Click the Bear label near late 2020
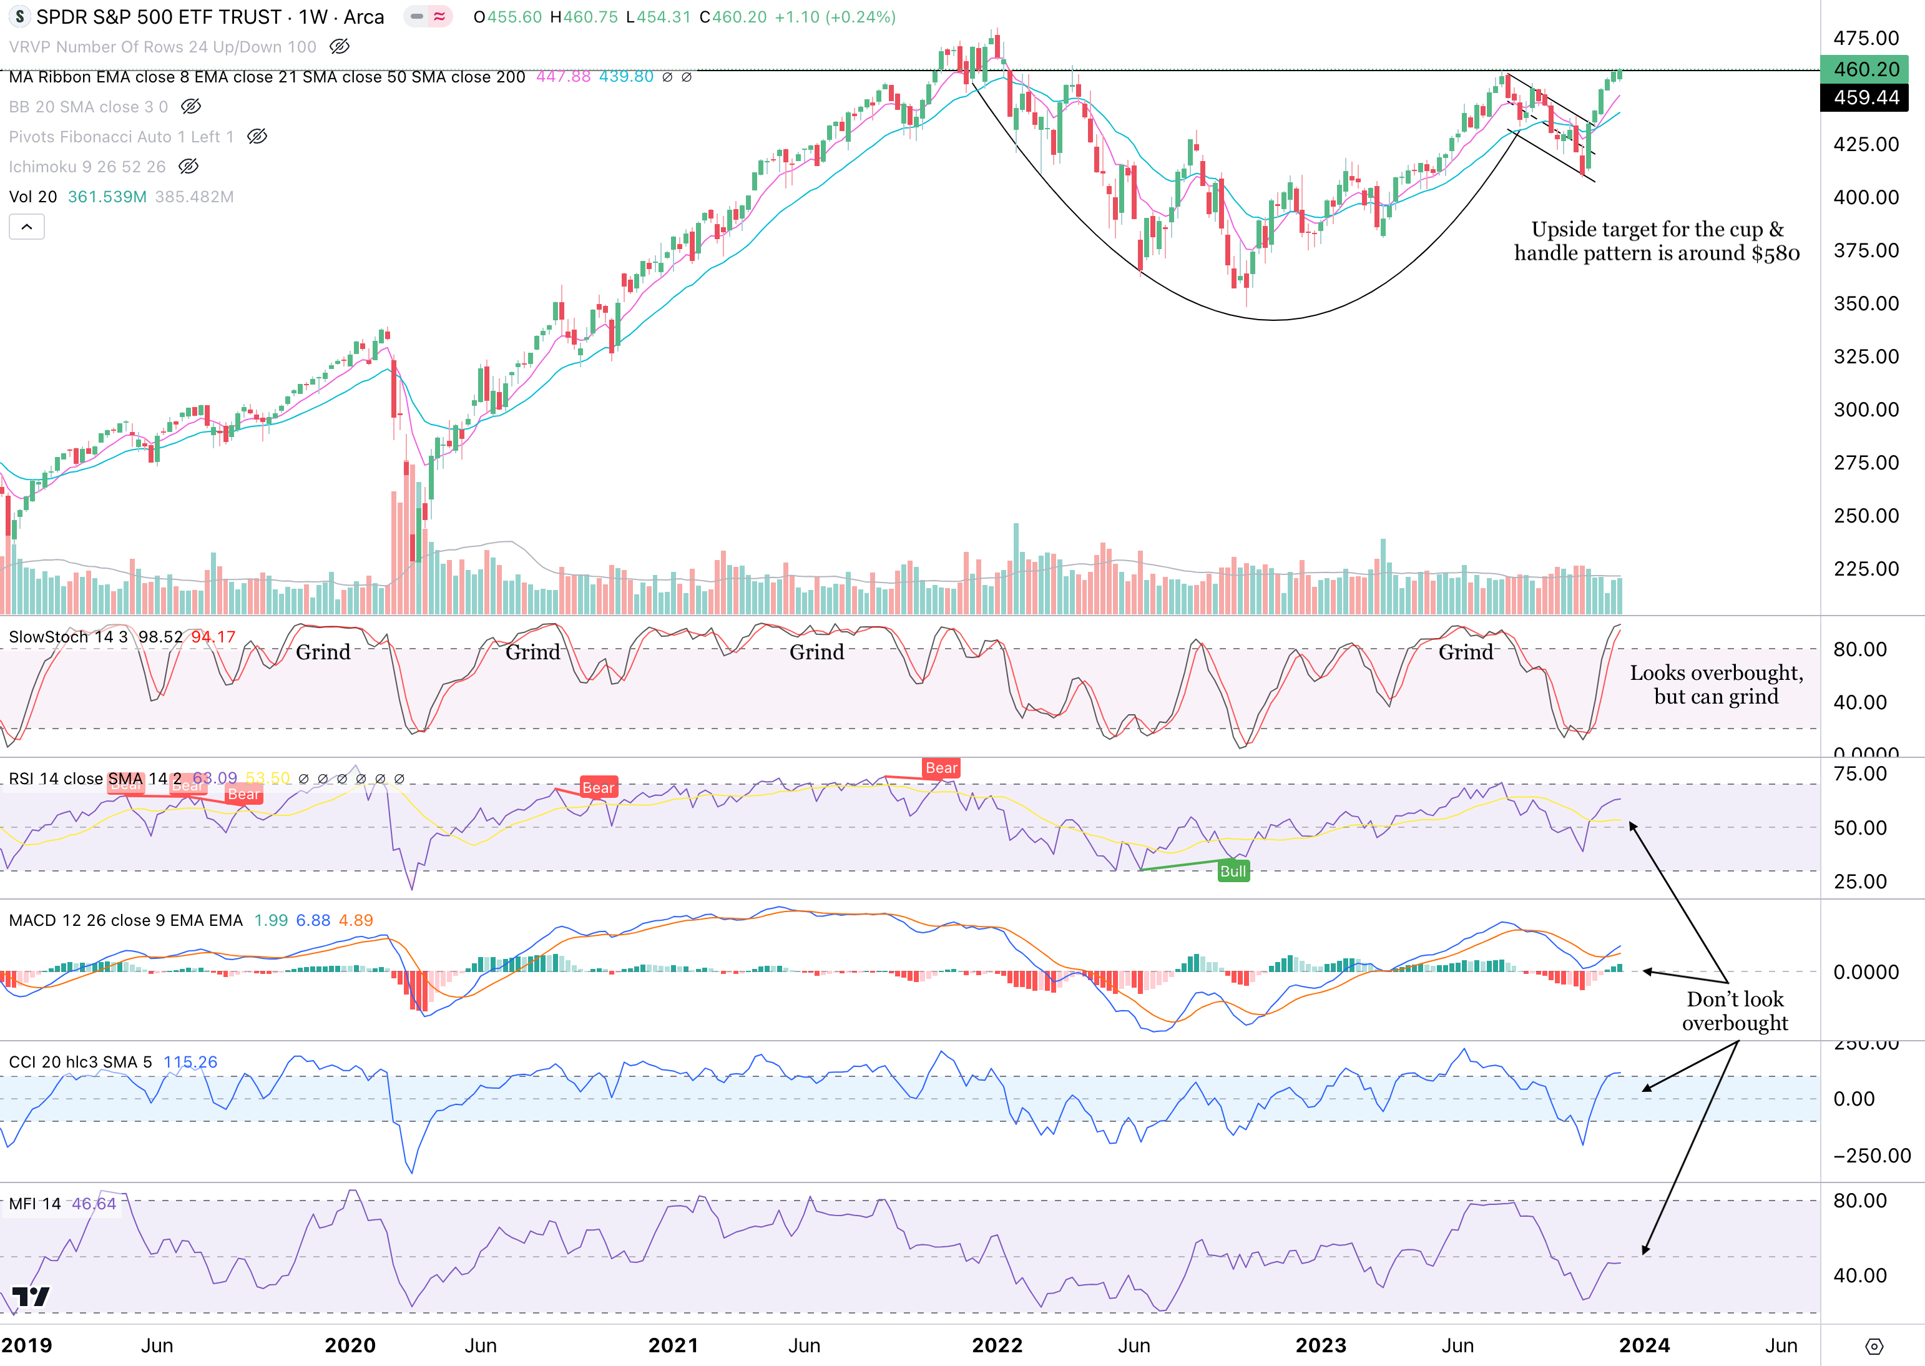The height and width of the screenshot is (1366, 1925). coord(599,788)
